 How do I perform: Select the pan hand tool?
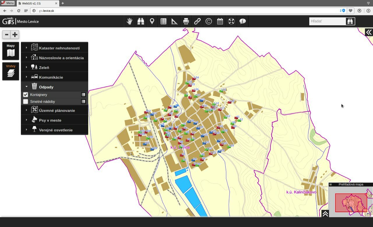point(129,21)
